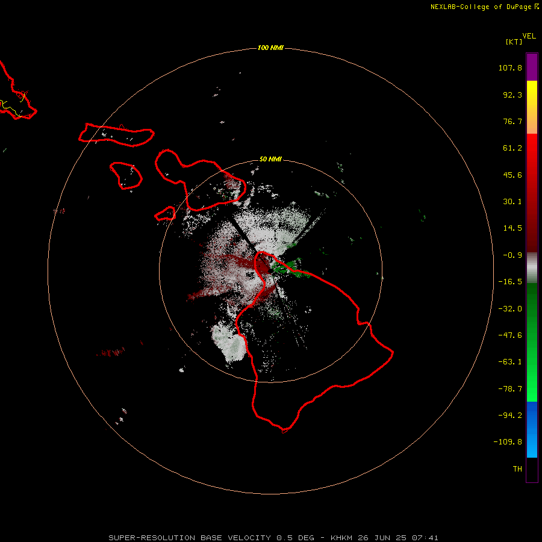542x542 pixels.
Task: Click the -63.1 value on velocity scale
Action: (510, 362)
